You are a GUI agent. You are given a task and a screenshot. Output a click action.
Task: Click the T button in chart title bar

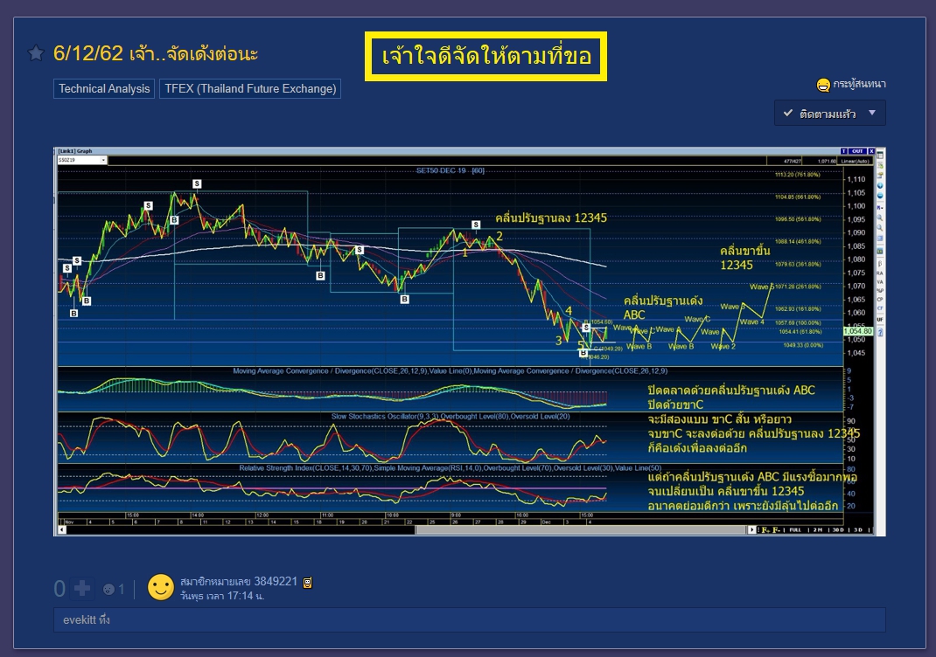click(844, 151)
